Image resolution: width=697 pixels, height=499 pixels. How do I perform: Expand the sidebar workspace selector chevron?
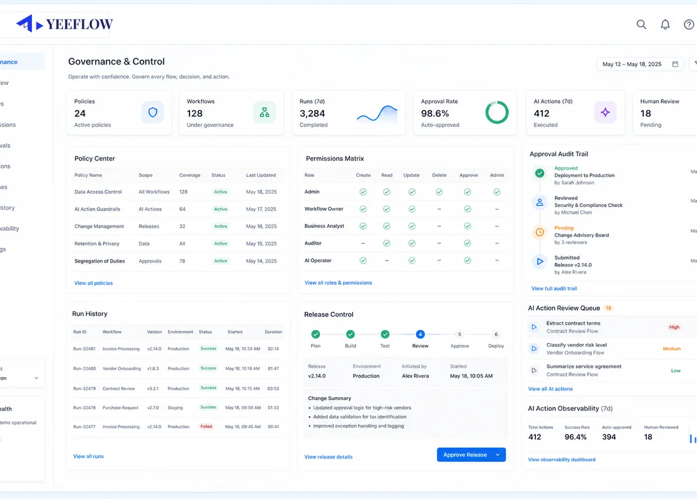36,378
